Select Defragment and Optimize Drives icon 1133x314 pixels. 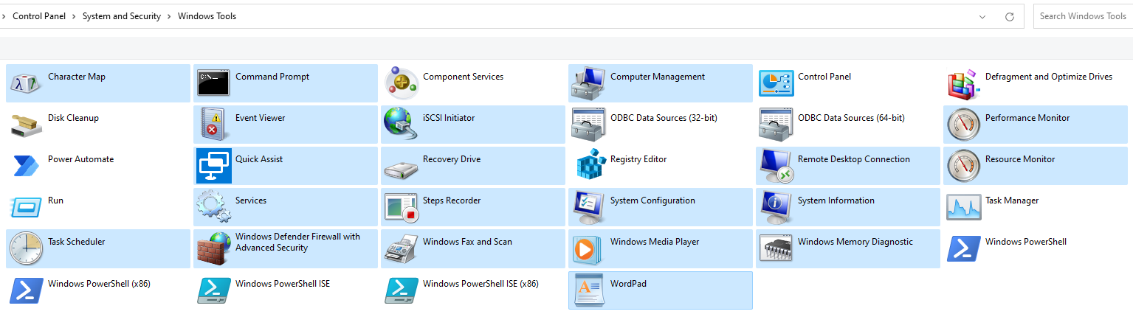963,83
